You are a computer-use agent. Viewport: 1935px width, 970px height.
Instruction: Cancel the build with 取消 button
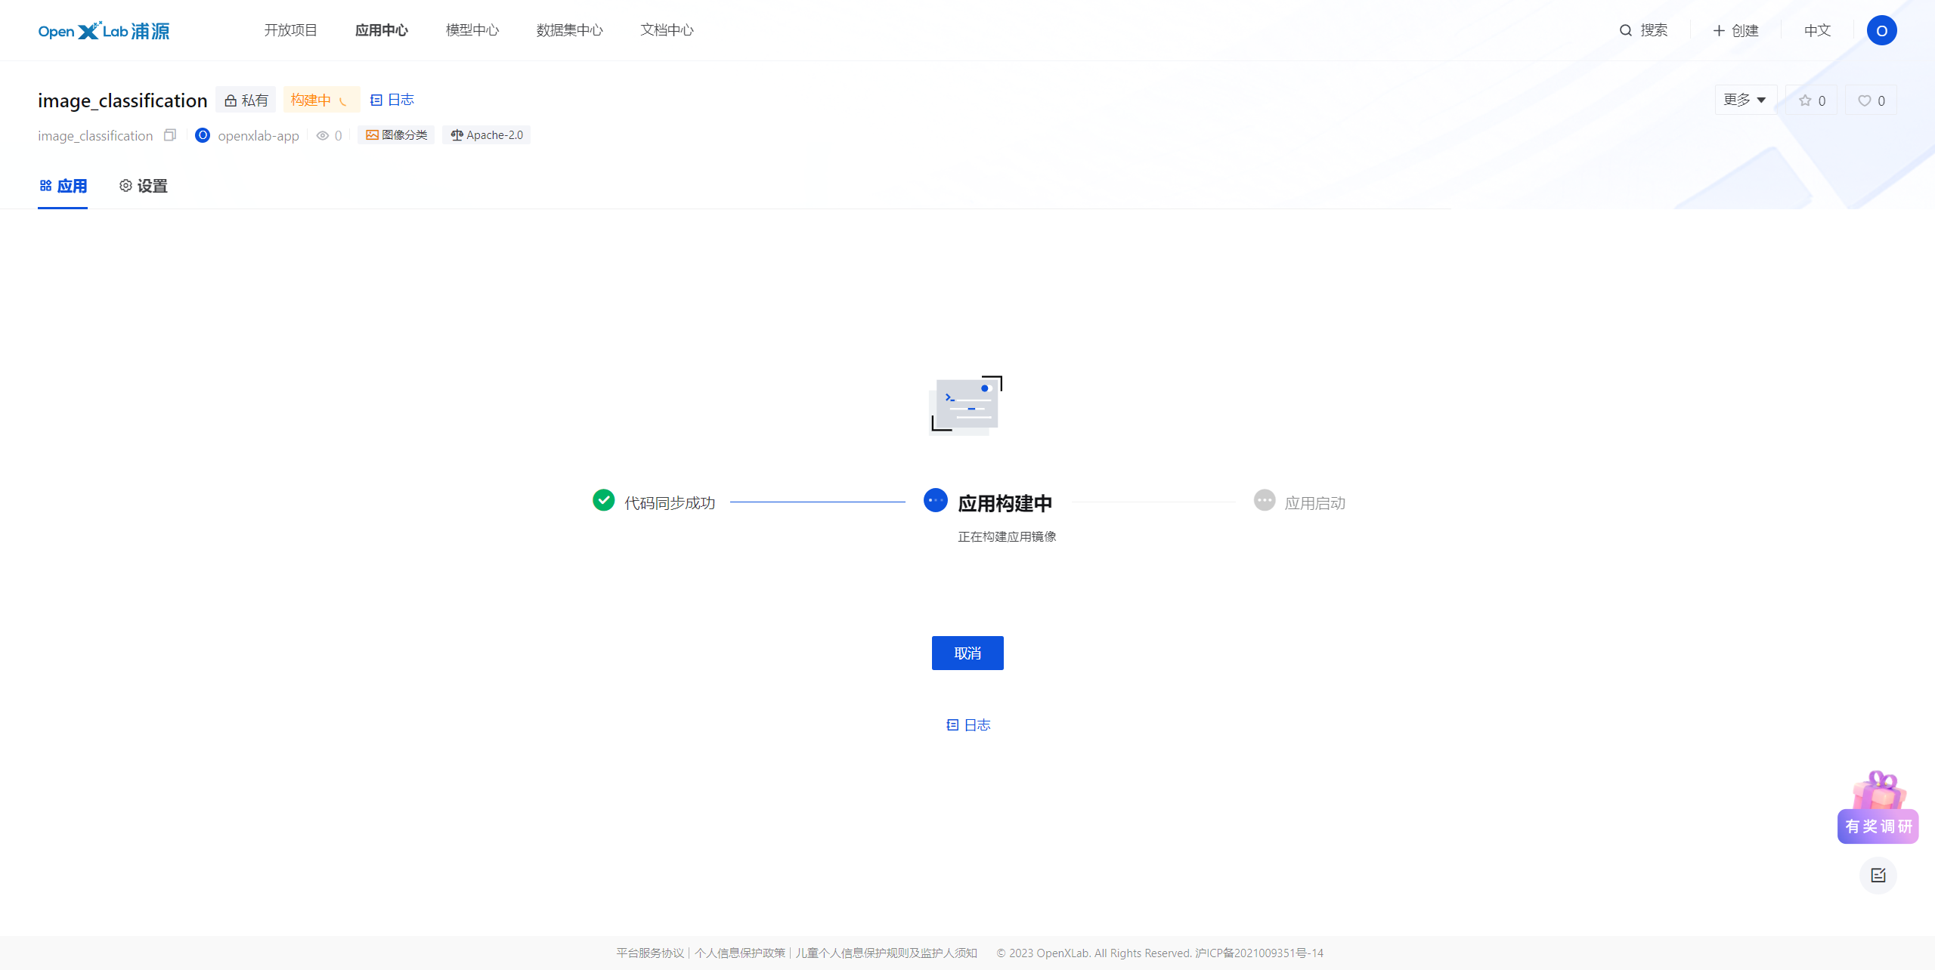[x=967, y=653]
